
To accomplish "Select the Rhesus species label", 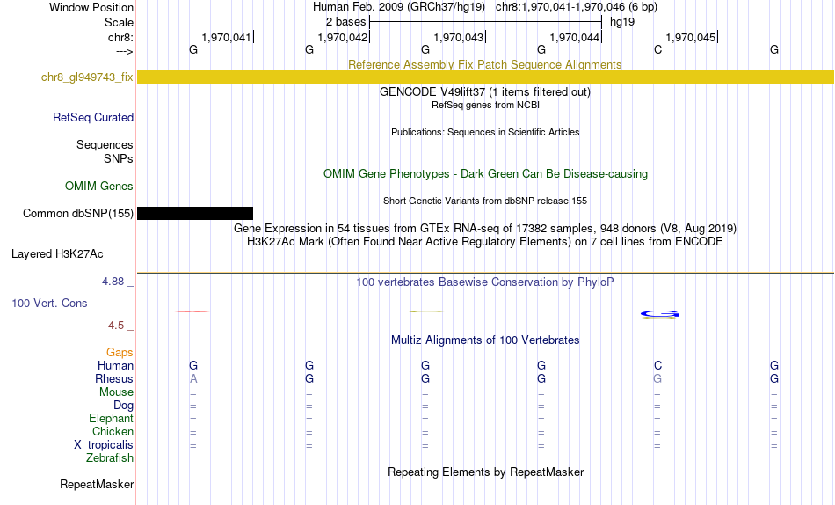I will click(x=114, y=378).
